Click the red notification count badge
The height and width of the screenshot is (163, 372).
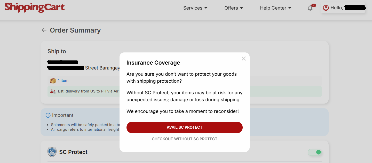(313, 5)
